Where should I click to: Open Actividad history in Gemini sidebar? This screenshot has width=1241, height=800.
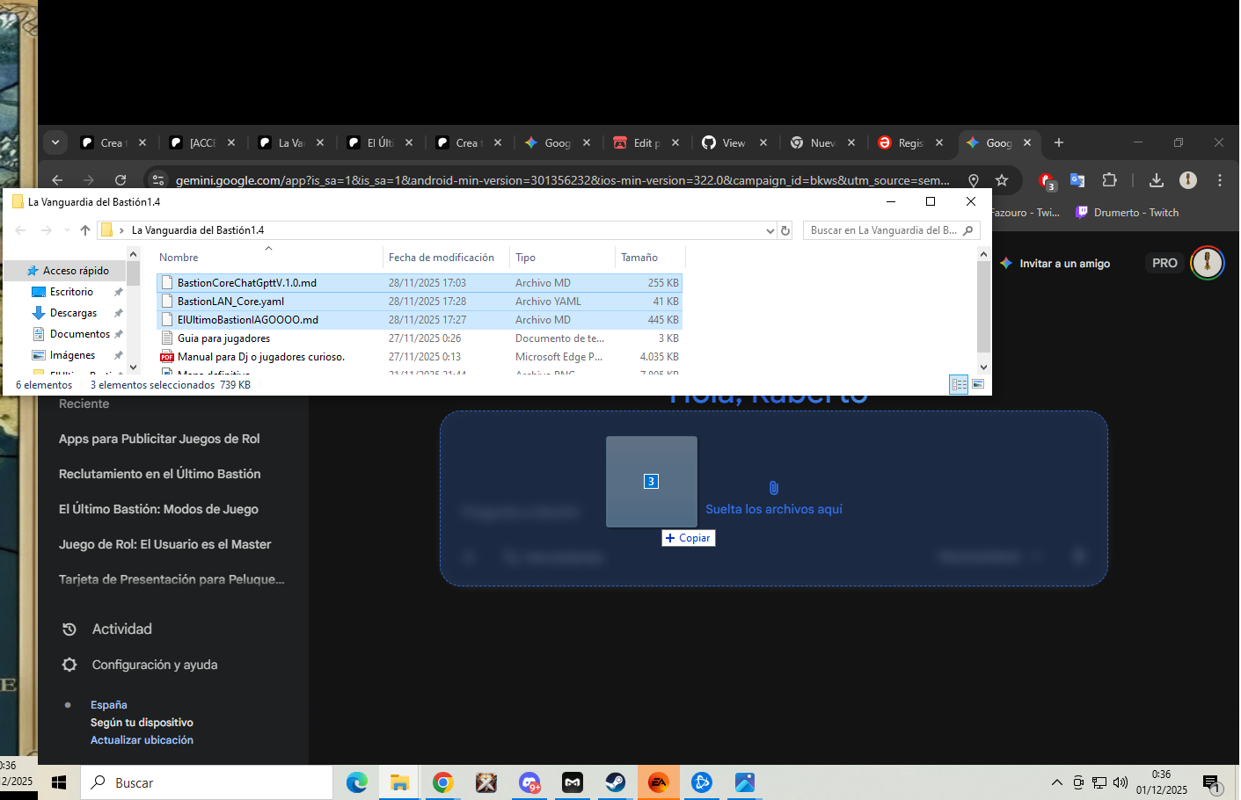(x=107, y=629)
